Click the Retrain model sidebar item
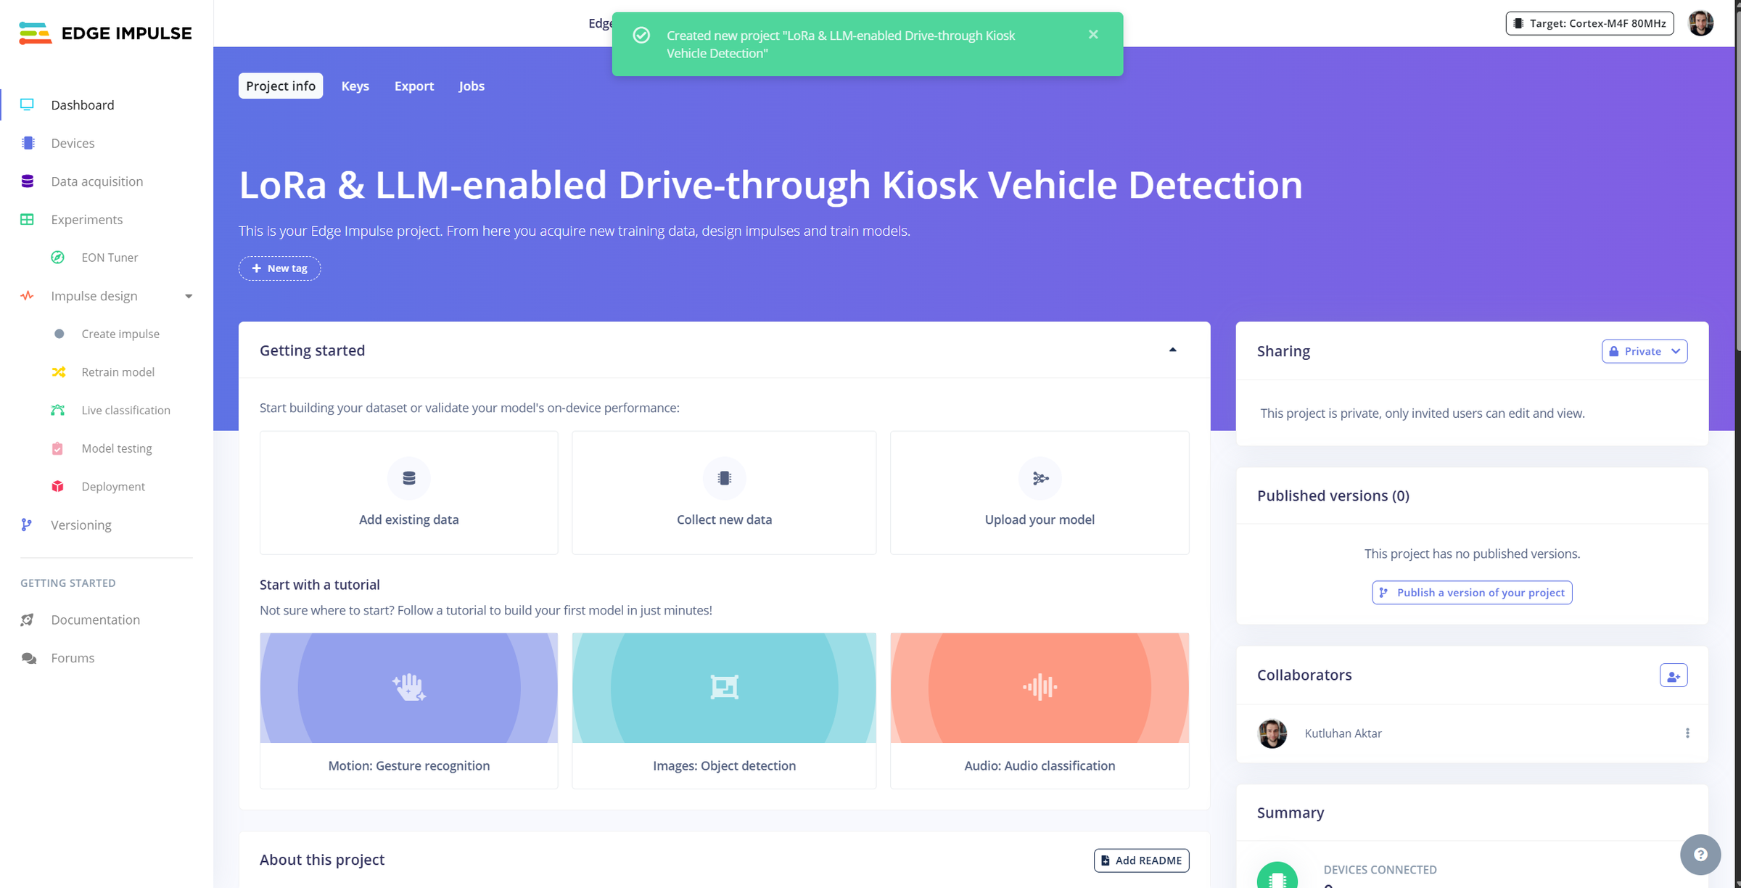This screenshot has width=1741, height=888. pos(118,372)
